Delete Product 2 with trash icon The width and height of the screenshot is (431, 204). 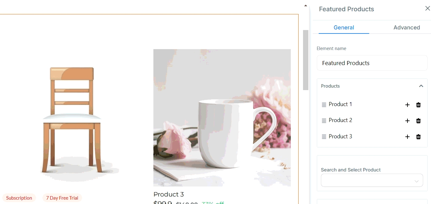(x=418, y=121)
